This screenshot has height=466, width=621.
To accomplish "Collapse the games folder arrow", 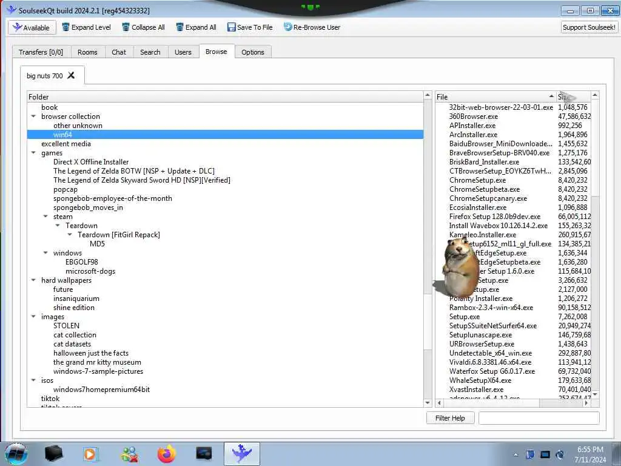I will [x=34, y=153].
